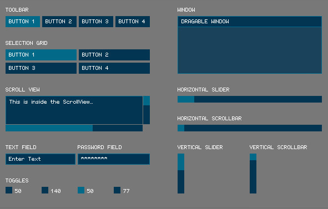Screen dimensions: 328x209
Task: Choose Button 2 in the selection grid
Action: pyautogui.click(x=114, y=55)
